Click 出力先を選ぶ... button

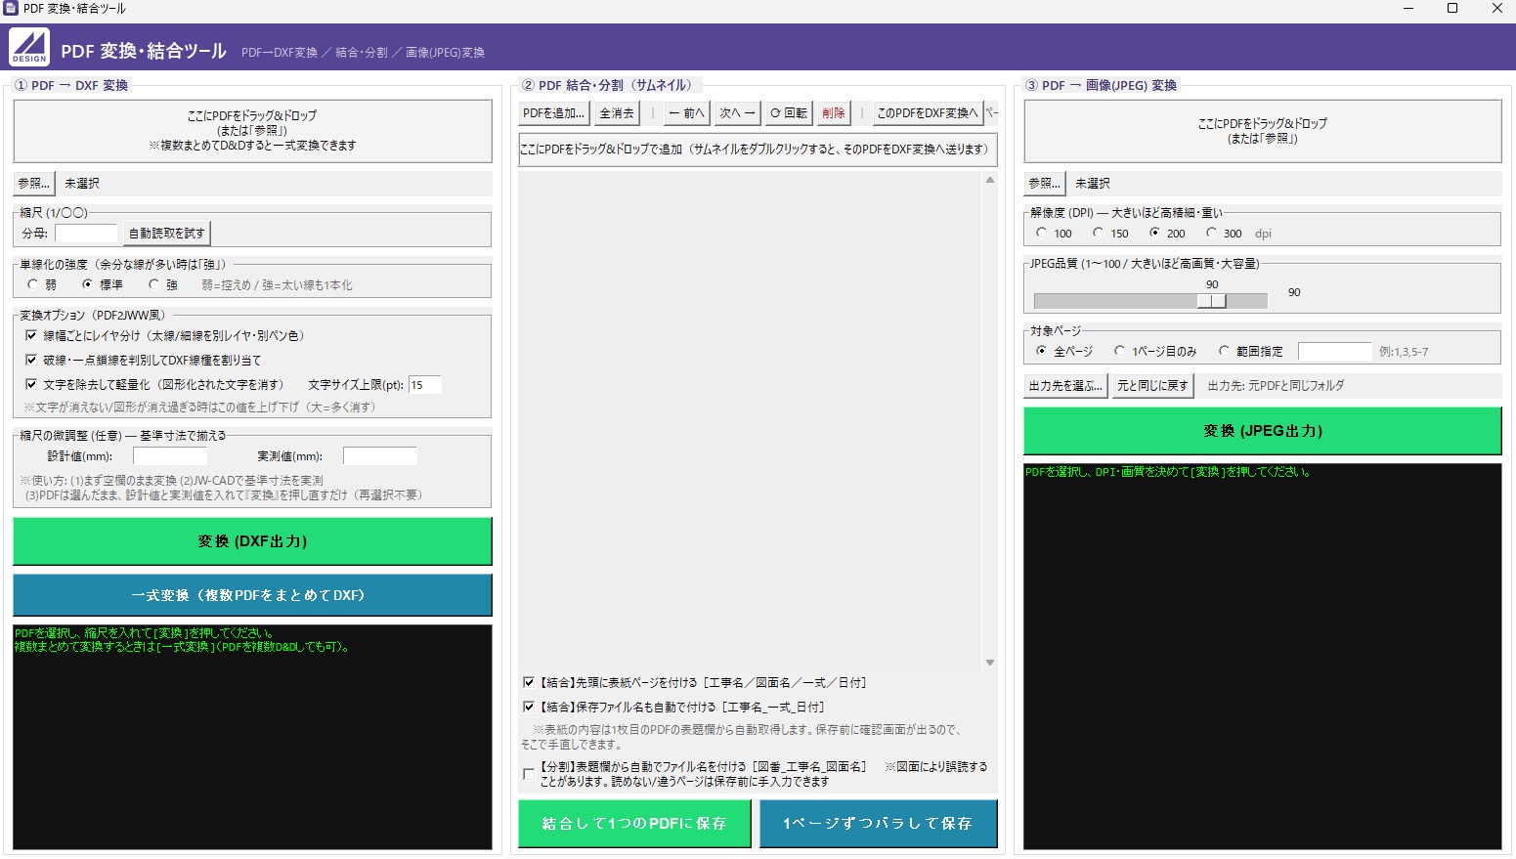click(1065, 385)
